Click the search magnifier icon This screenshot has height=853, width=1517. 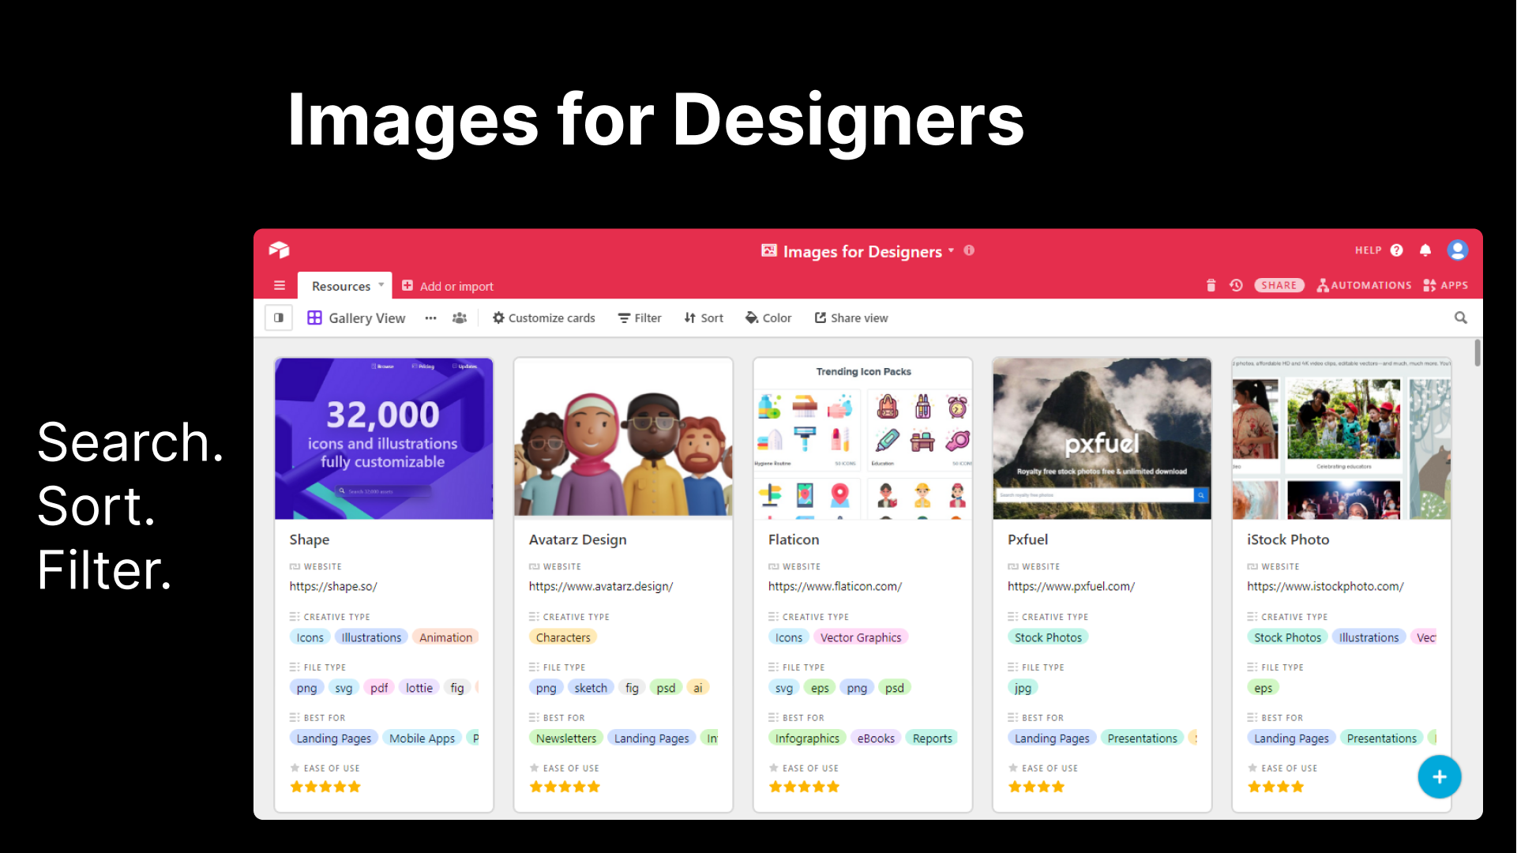pyautogui.click(x=1460, y=318)
